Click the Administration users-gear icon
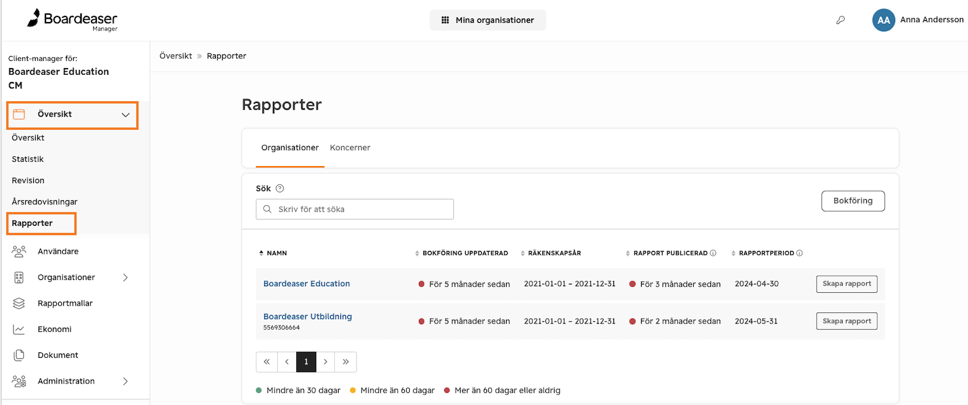968x405 pixels. click(19, 381)
